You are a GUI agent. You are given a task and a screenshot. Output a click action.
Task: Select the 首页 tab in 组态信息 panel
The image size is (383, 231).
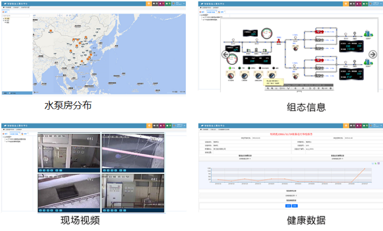pos(202,12)
